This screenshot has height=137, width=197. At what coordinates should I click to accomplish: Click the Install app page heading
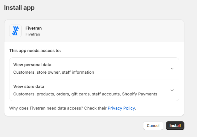point(19,8)
